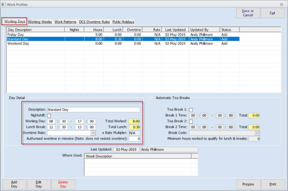The width and height of the screenshot is (288, 191).
Task: Tick the Tea Break 2 checkbox
Action: pyautogui.click(x=191, y=121)
